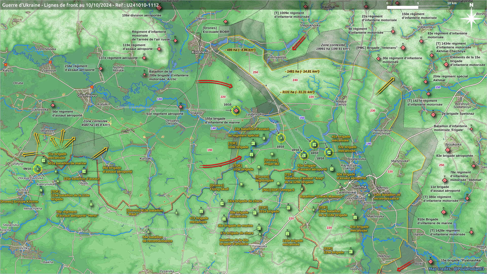
Task: Click the circled red unit marker near Lyubimovka
Action: click(x=236, y=110)
